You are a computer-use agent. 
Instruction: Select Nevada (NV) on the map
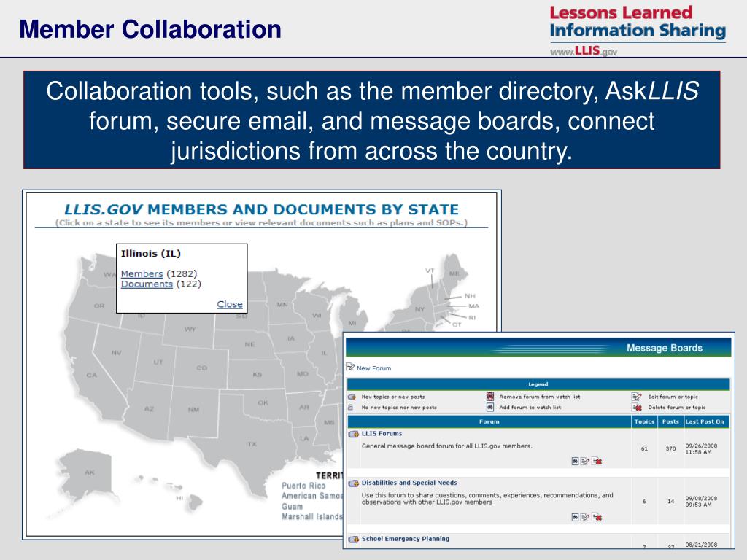coord(116,353)
